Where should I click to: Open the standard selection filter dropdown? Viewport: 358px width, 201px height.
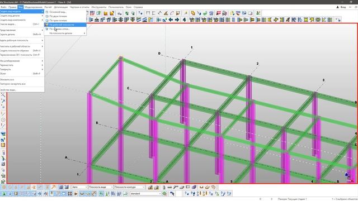pyautogui.click(x=145, y=194)
